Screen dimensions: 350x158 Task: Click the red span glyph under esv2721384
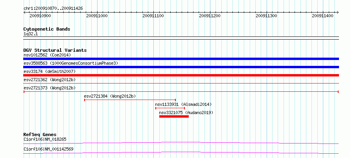[130, 100]
